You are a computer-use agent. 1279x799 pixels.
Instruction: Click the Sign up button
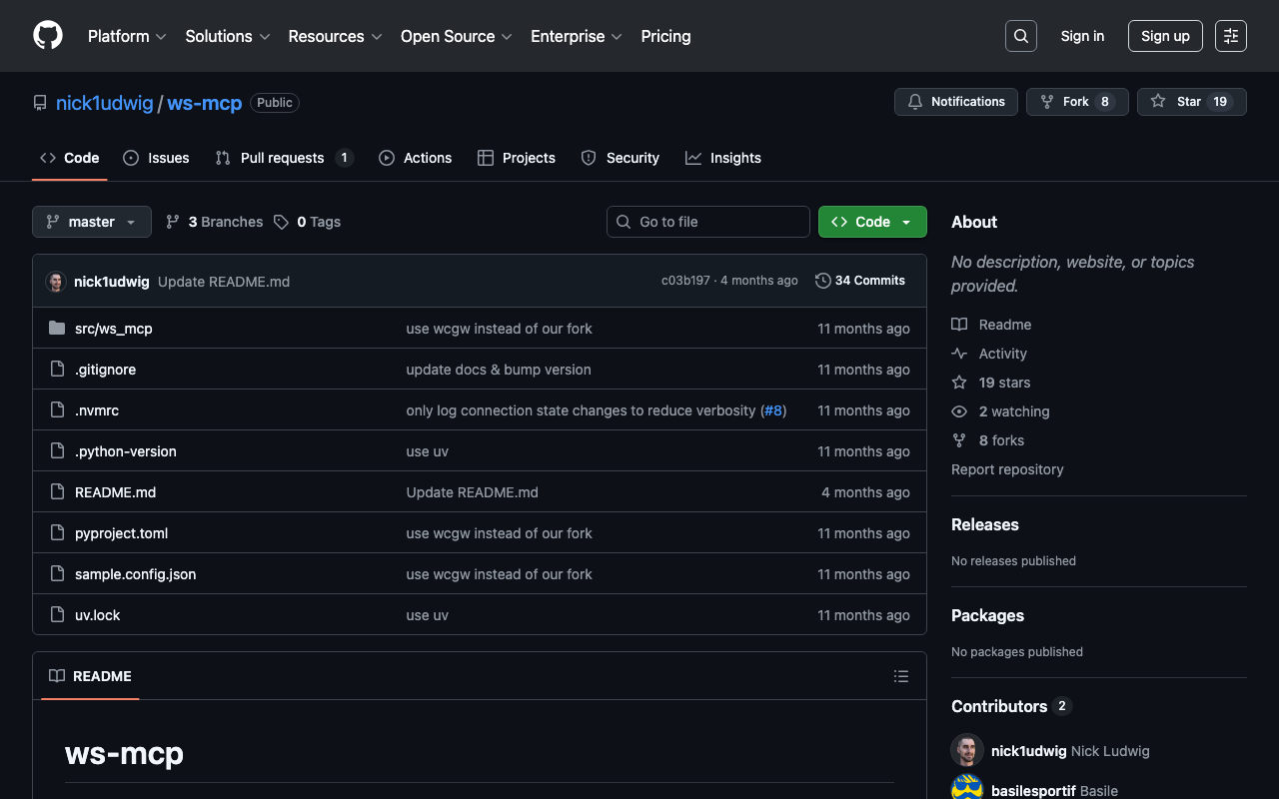(x=1165, y=36)
